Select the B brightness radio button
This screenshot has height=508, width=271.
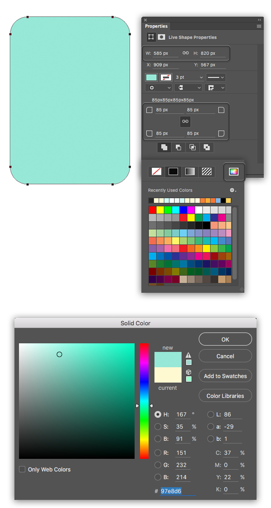158,439
